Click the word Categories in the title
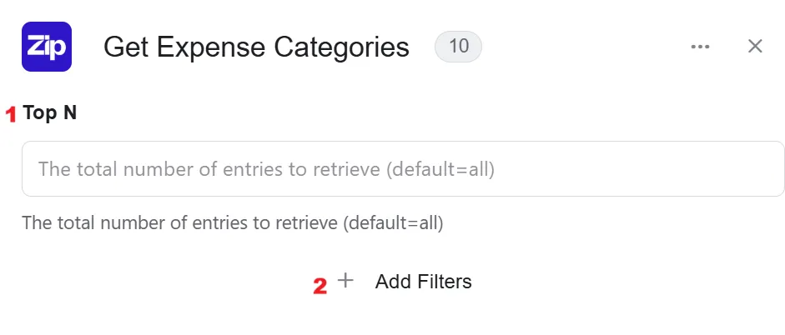785x335 pixels. (x=341, y=47)
